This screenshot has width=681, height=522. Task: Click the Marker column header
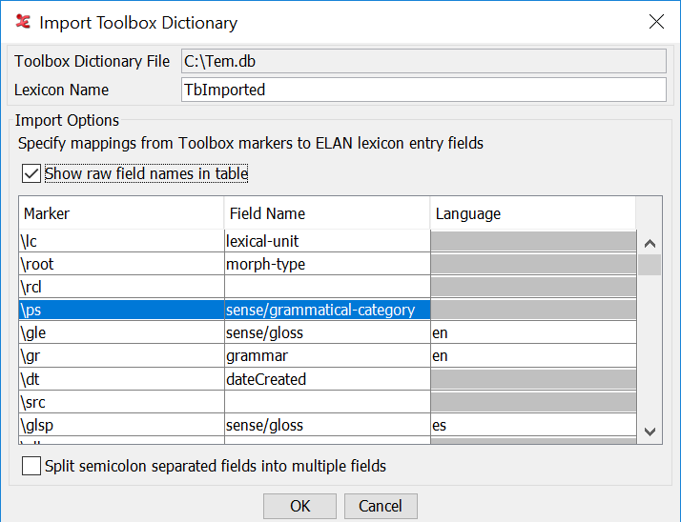[120, 213]
